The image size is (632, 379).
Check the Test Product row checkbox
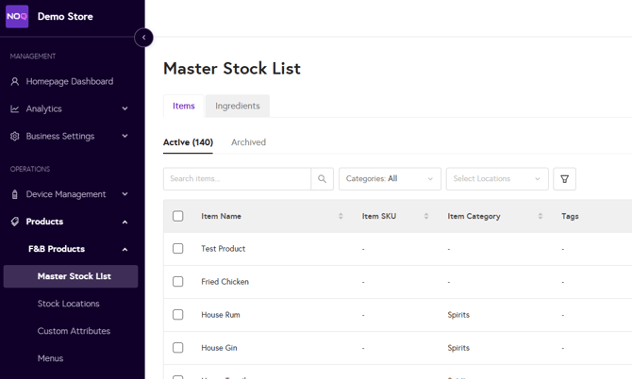tap(177, 249)
